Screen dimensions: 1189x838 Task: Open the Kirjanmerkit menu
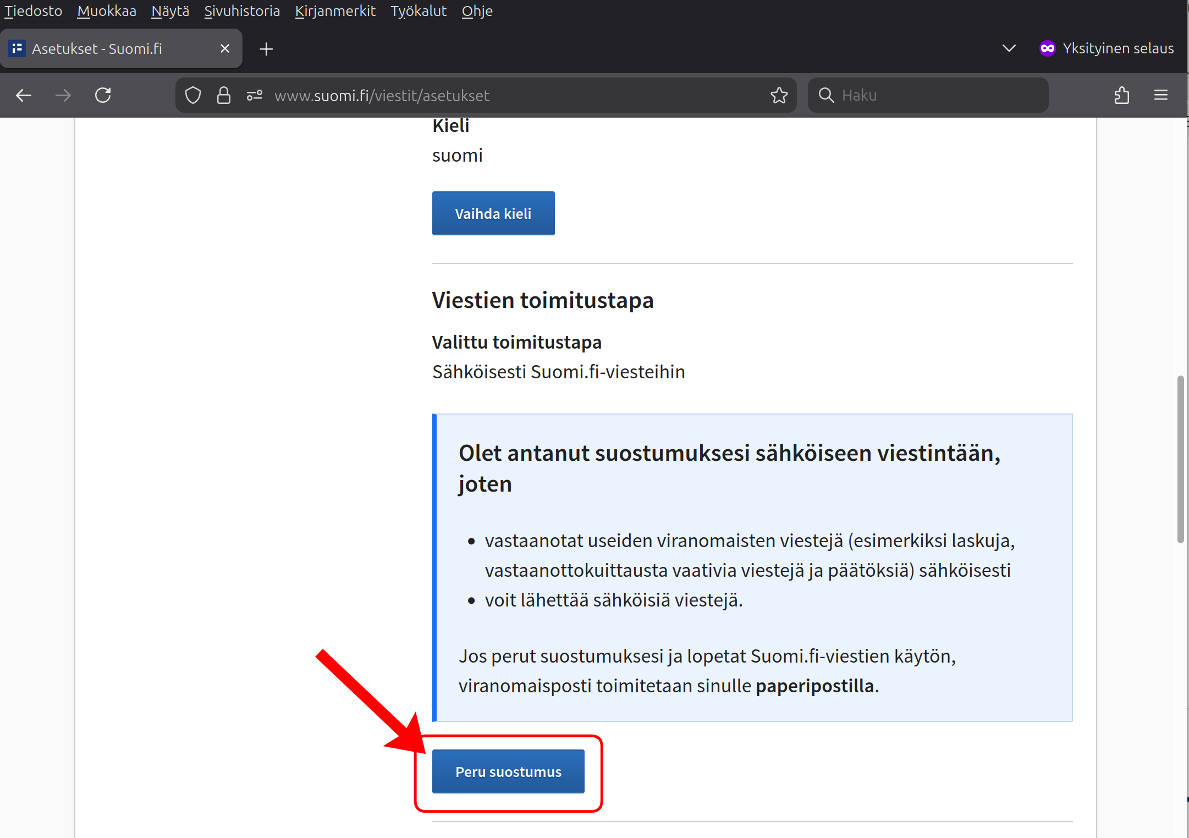coord(335,11)
